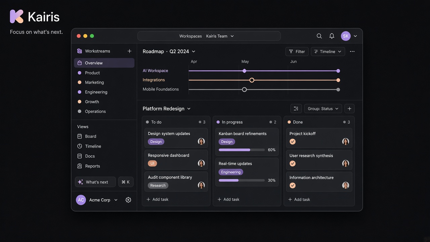This screenshot has width=430, height=242.
Task: Open board display settings sliders icon
Action: point(296,109)
